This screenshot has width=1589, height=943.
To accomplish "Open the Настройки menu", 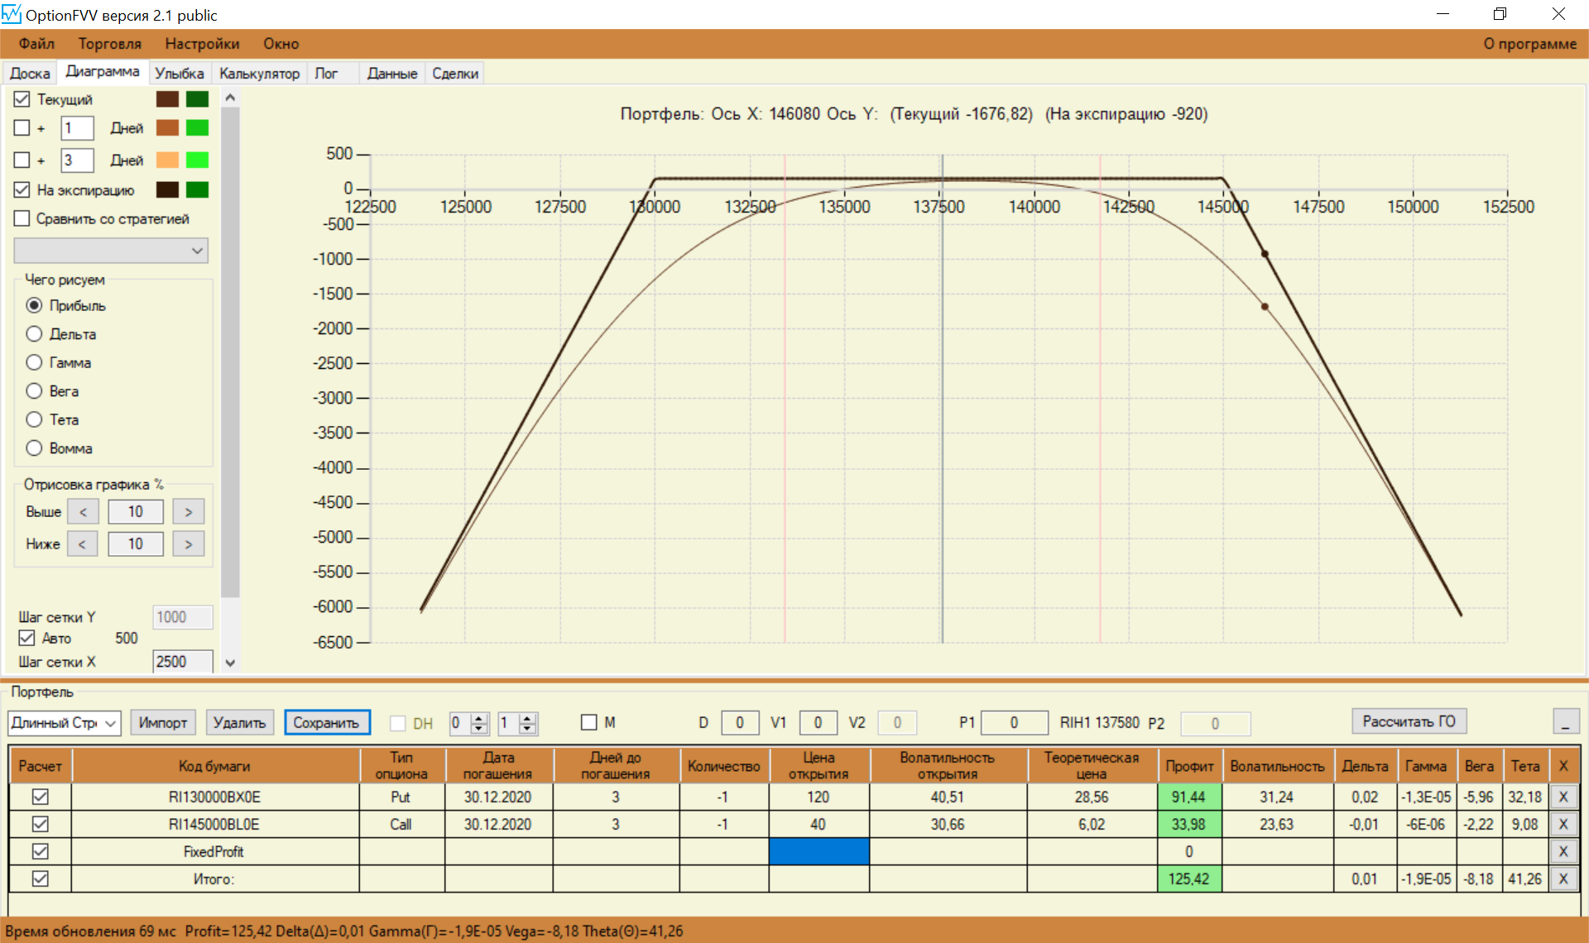I will [202, 44].
